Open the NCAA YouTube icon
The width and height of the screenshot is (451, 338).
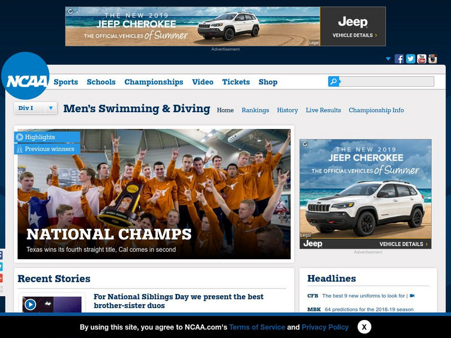pos(422,59)
